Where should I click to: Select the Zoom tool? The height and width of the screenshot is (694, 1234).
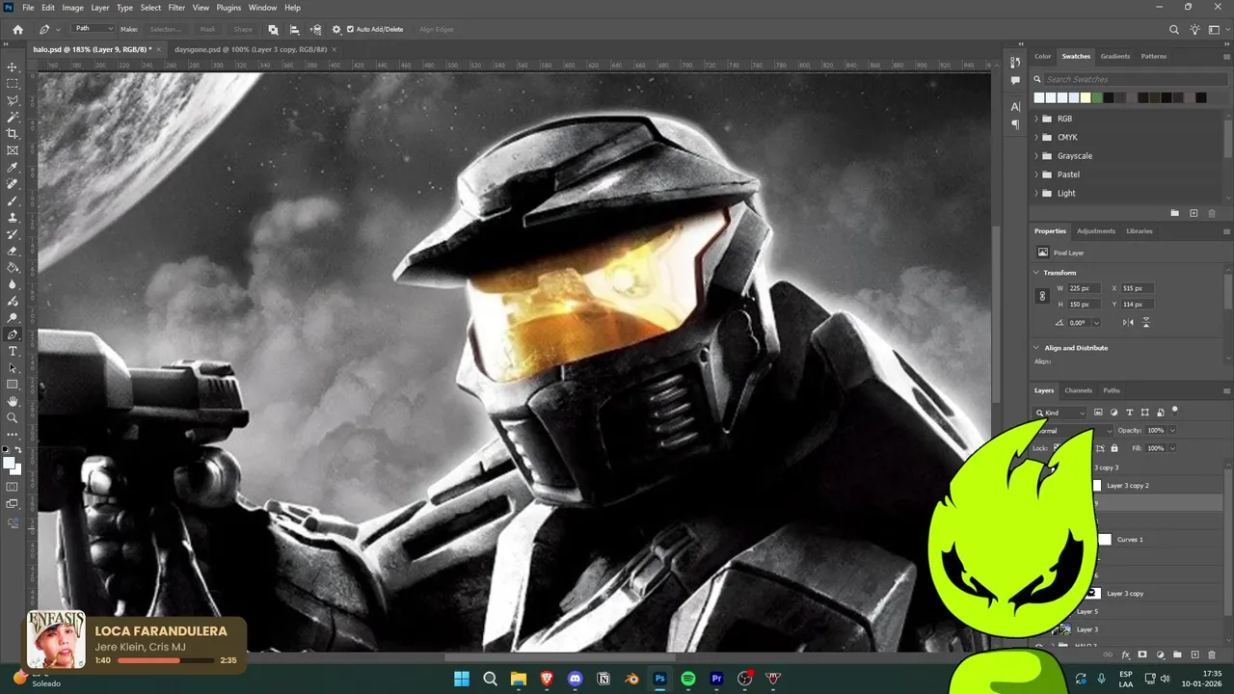pyautogui.click(x=13, y=418)
